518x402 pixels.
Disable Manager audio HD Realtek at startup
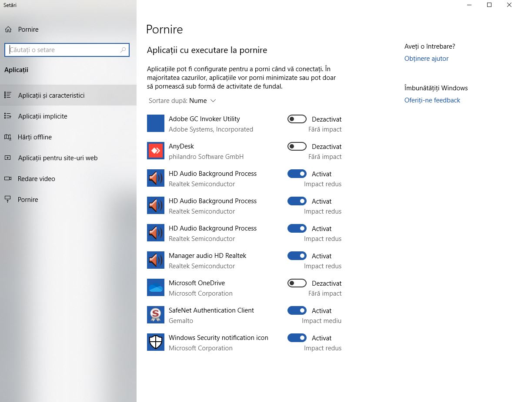point(297,256)
